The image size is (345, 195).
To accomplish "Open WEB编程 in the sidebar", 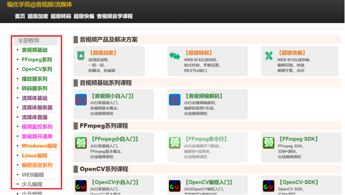I will [33, 175].
